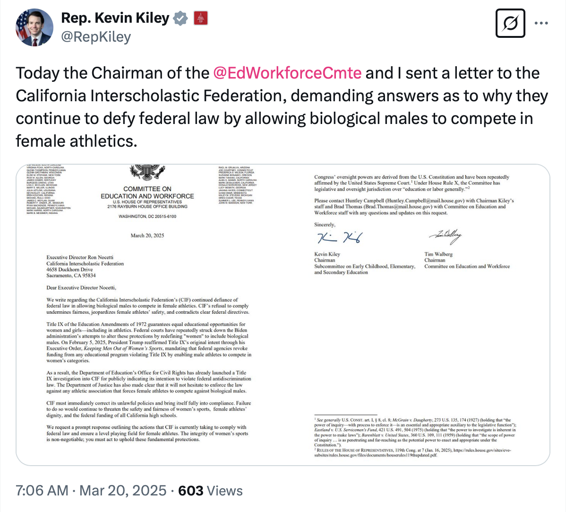Open the Grok slash-square icon
Screen dimensions: 566x512
pos(510,23)
